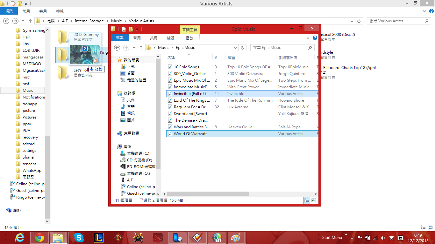Open CD 光碟機 (D:) in sidebar
Viewport: 435px width, 244px height.
[136, 160]
